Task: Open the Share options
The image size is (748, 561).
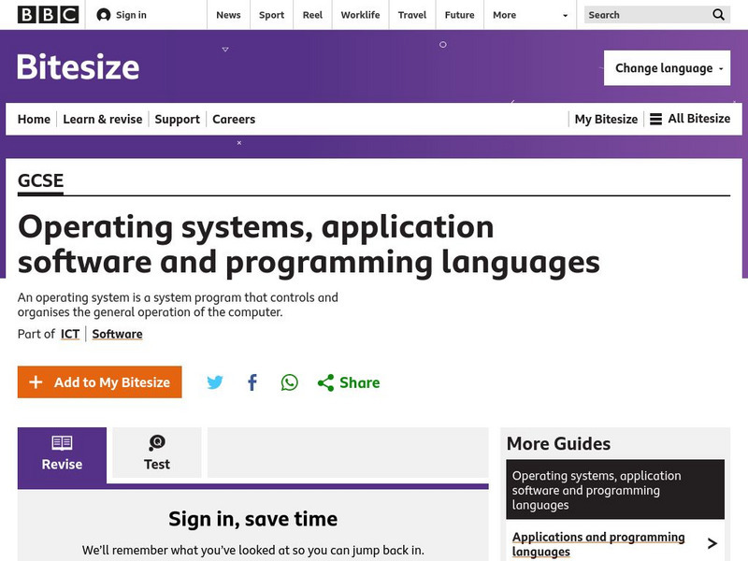Action: [349, 382]
